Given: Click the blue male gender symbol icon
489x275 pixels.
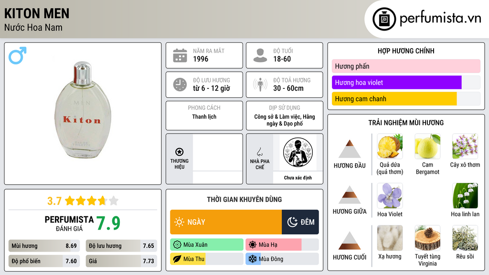Looking at the screenshot, I should (x=18, y=55).
